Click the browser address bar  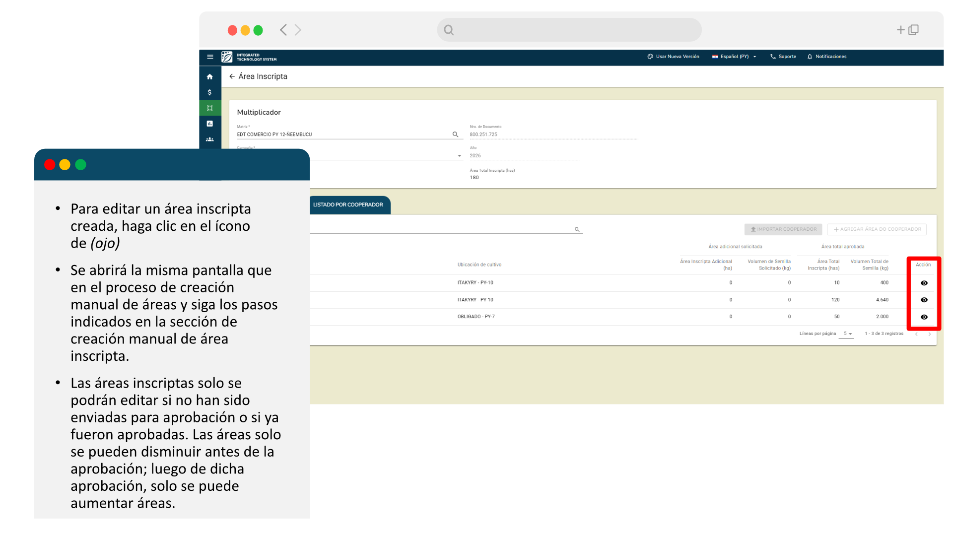[569, 30]
